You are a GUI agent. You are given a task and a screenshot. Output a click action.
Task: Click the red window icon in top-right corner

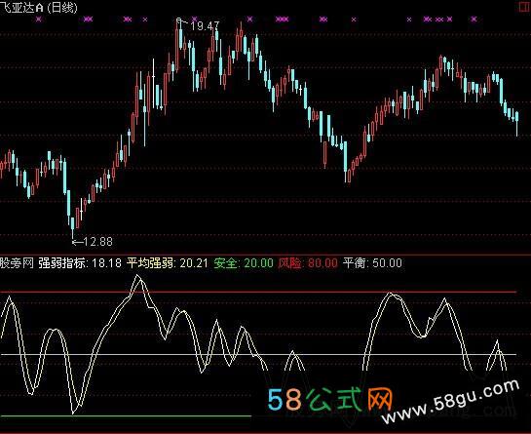tap(523, 7)
